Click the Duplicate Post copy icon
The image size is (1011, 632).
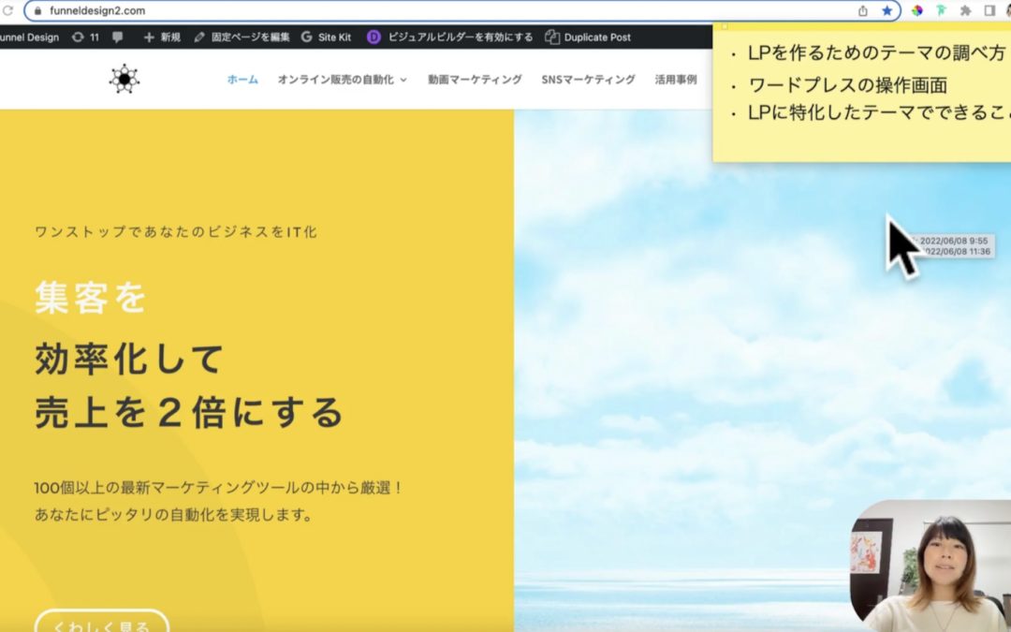point(551,37)
